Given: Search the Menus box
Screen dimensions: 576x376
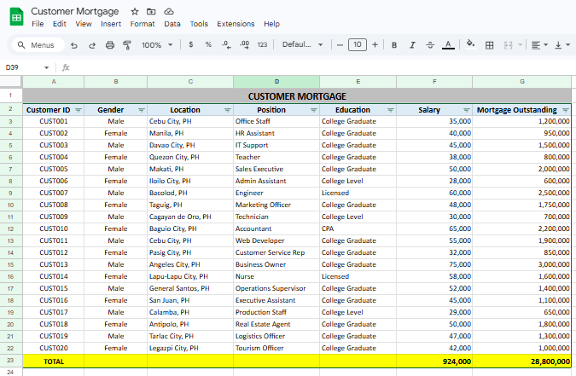Looking at the screenshot, I should pyautogui.click(x=38, y=45).
